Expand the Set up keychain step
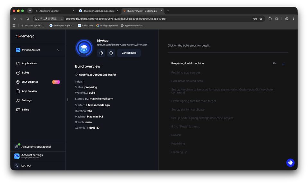The height and width of the screenshot is (184, 308). [x=222, y=91]
